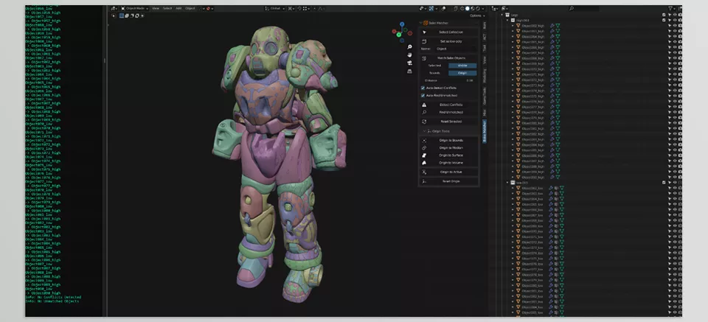Click the perspective/orthographic grid icon
The width and height of the screenshot is (708, 322).
(409, 71)
